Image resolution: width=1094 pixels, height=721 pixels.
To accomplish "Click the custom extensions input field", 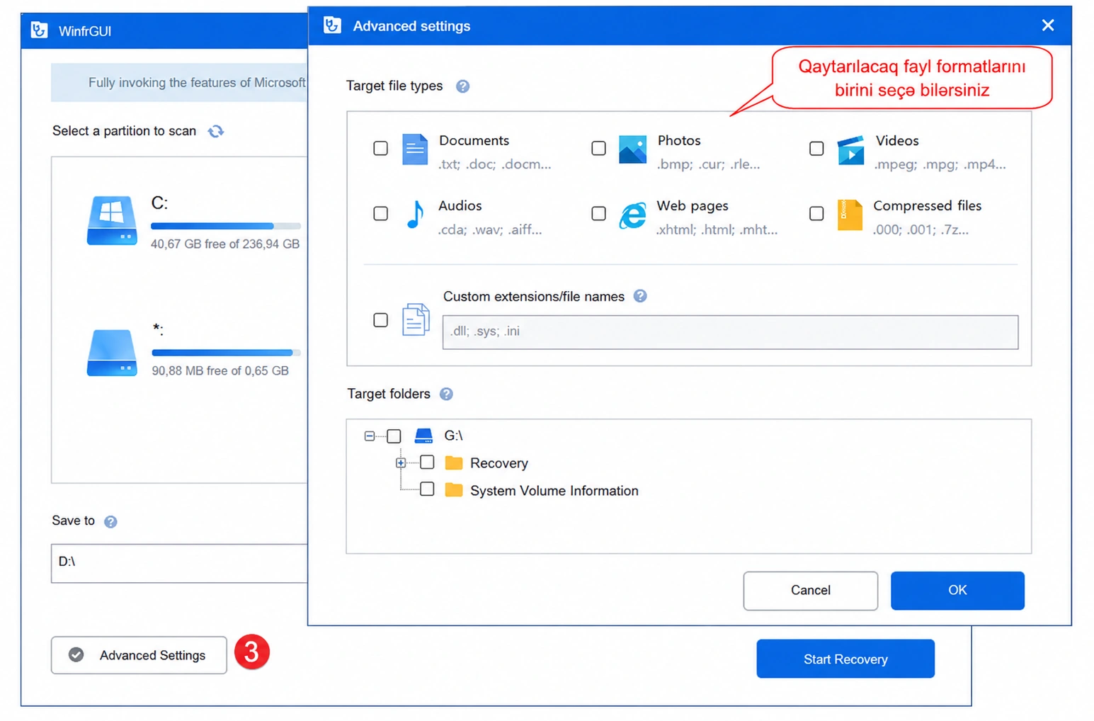I will 730,332.
